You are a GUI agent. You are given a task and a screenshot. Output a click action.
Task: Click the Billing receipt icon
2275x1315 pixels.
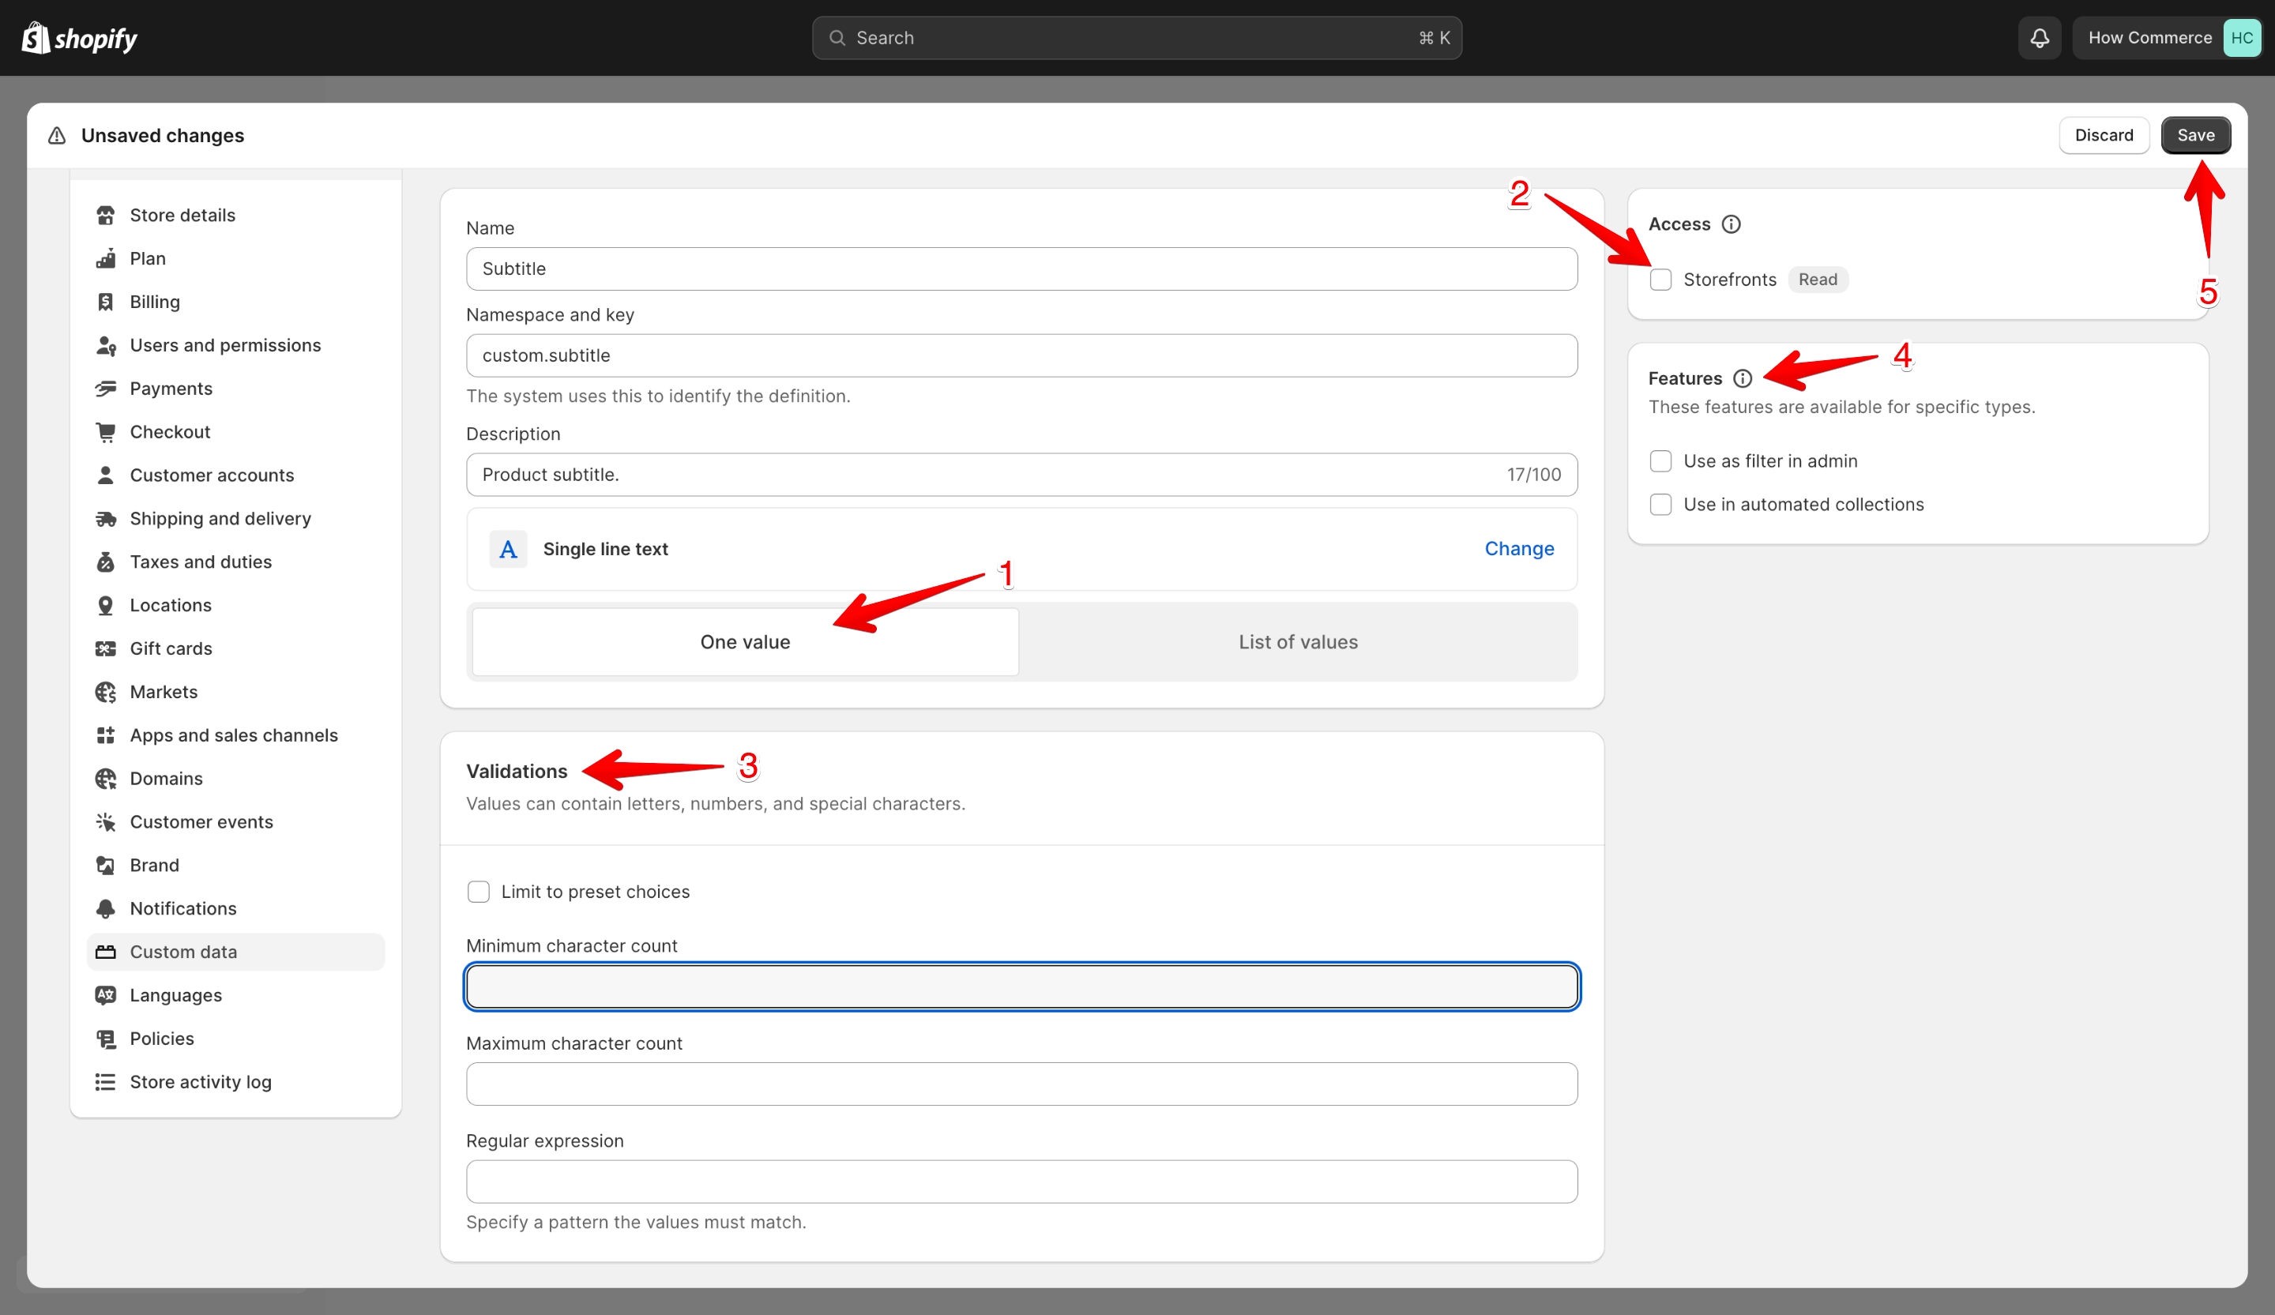click(x=106, y=302)
